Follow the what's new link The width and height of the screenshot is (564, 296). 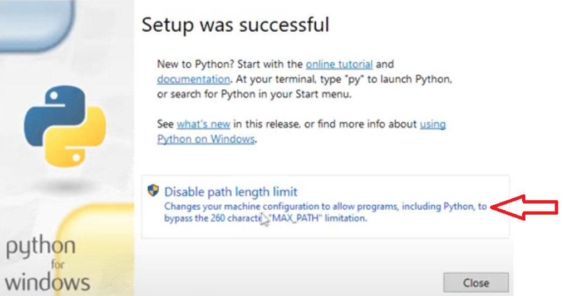203,124
